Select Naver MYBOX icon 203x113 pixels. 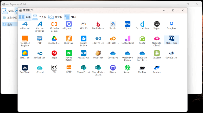tap(69, 53)
